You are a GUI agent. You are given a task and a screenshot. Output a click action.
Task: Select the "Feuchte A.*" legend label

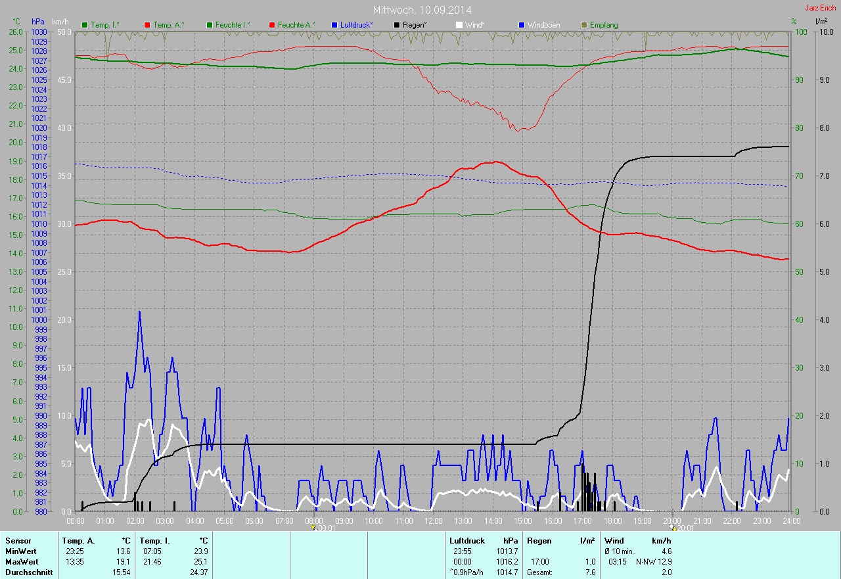tap(296, 25)
